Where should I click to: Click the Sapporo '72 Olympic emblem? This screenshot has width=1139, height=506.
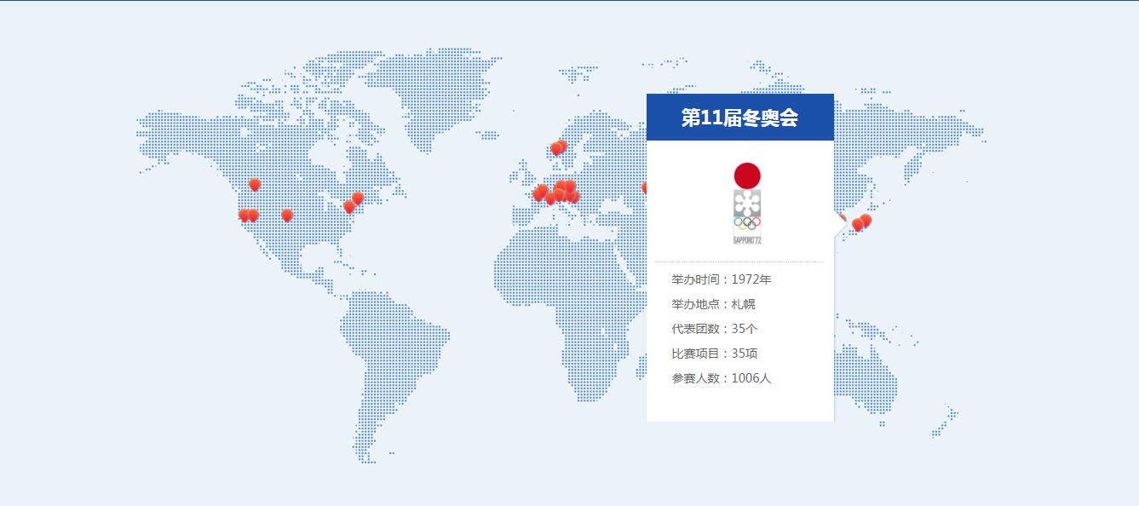click(747, 204)
